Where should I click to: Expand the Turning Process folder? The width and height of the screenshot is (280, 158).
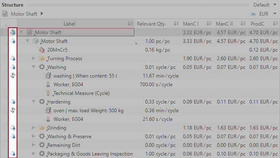[x=34, y=58]
